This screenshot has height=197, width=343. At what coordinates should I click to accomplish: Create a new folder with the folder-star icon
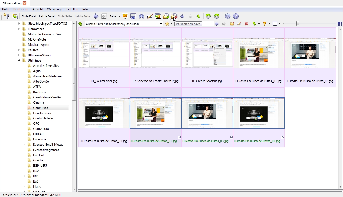click(x=232, y=24)
